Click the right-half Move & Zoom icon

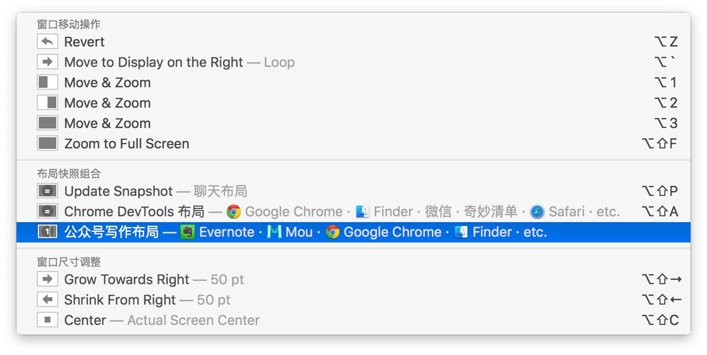(x=48, y=103)
